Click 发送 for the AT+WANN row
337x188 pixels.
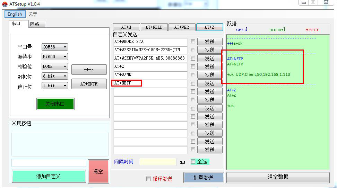(x=210, y=75)
